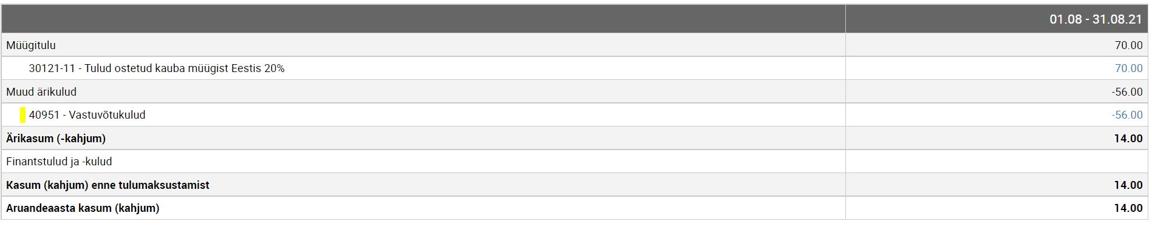Click the 01.08 - 31.08.21 column header

1096,19
